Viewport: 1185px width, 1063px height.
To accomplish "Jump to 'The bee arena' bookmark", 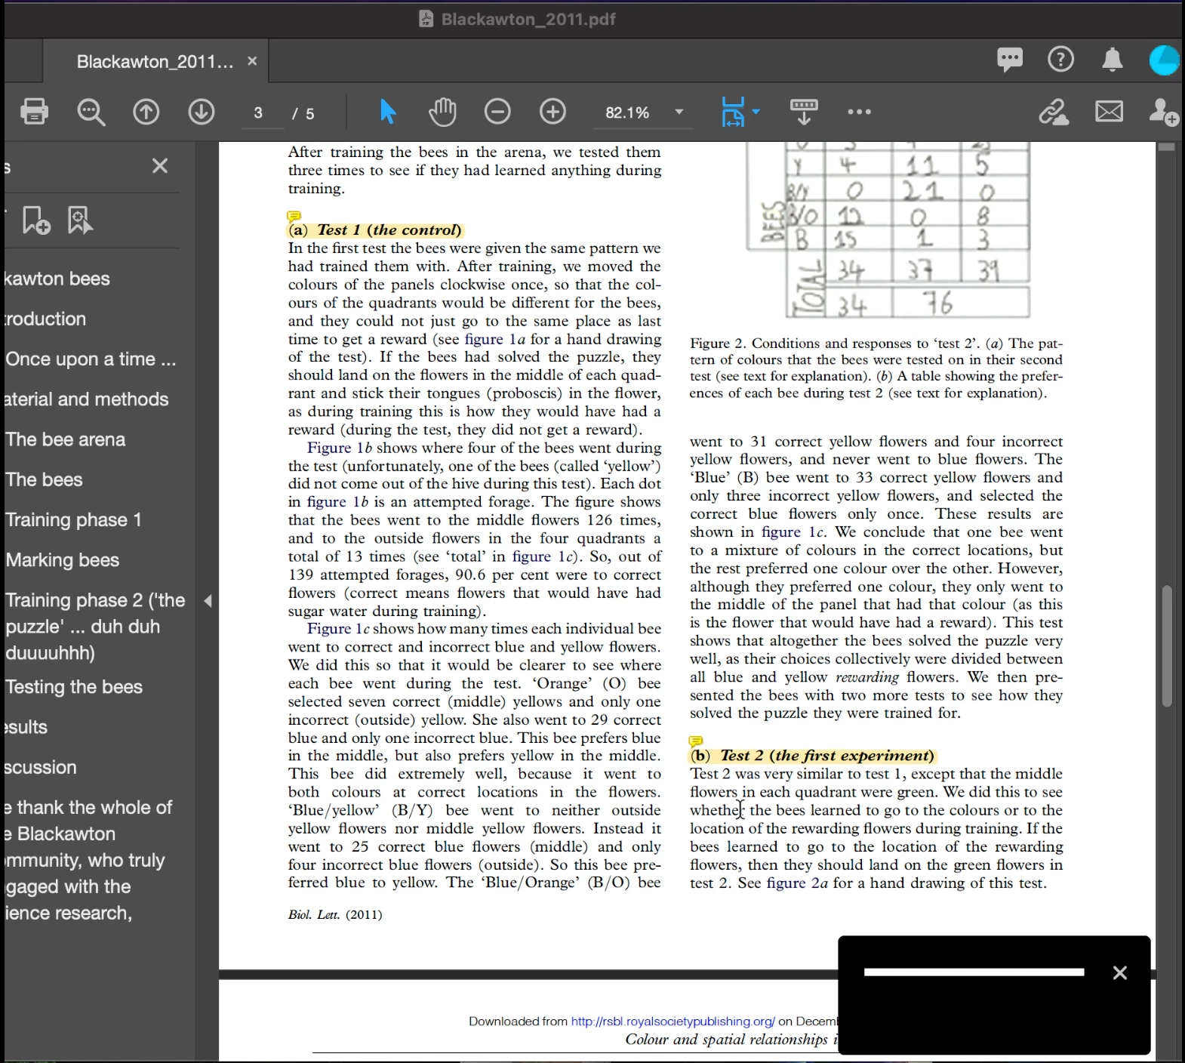I will pyautogui.click(x=66, y=439).
